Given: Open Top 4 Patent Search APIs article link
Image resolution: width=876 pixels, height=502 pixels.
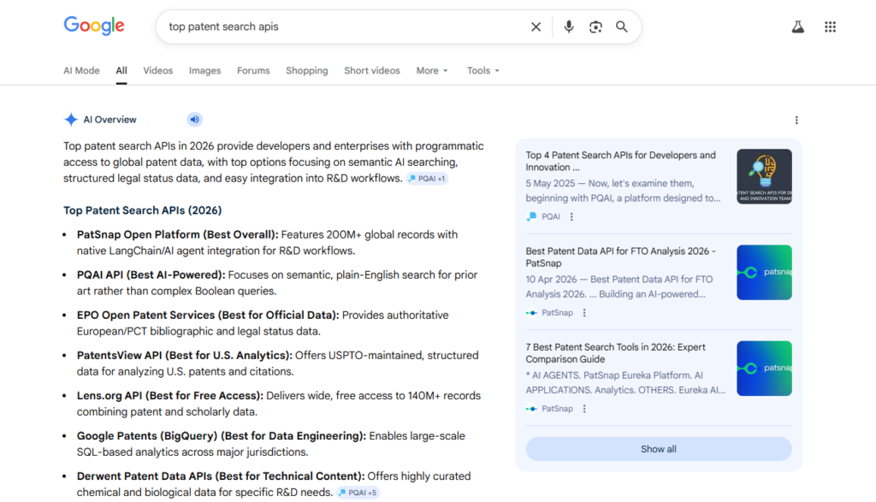Looking at the screenshot, I should pyautogui.click(x=620, y=161).
